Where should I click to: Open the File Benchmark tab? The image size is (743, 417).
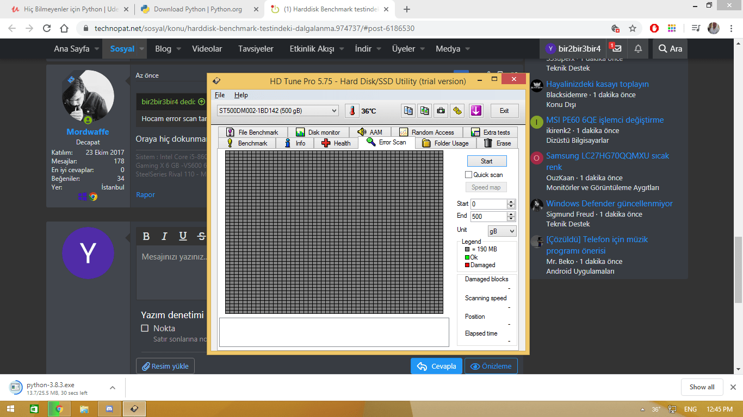252,132
